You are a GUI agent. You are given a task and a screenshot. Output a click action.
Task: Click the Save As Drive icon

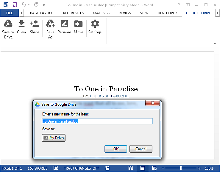pos(51,28)
